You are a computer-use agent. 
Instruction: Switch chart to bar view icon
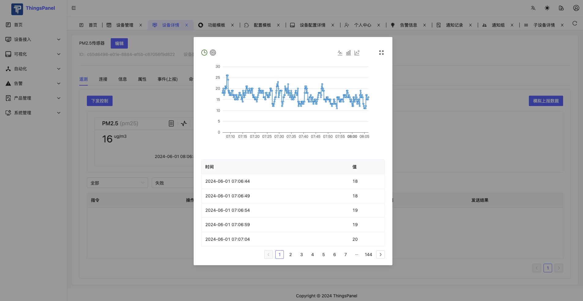point(348,53)
